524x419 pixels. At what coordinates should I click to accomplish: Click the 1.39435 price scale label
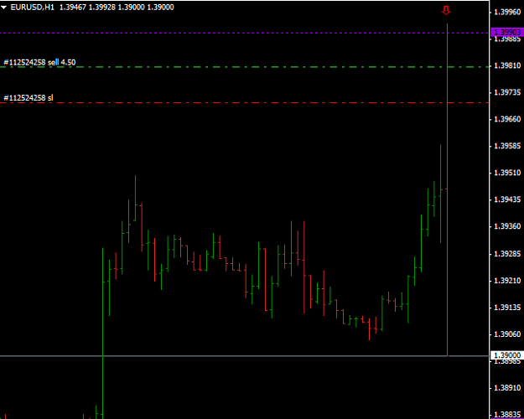tap(507, 199)
